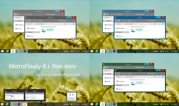Click Local Disk usage bar in blue-themed window
Viewport: 179px width, 106px height.
point(145,30)
